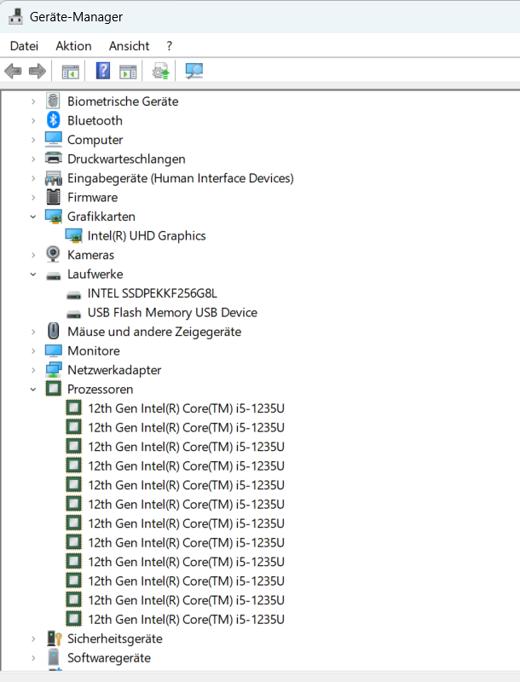
Task: Click the Biometrische Geräte fingerprint icon
Action: (53, 101)
